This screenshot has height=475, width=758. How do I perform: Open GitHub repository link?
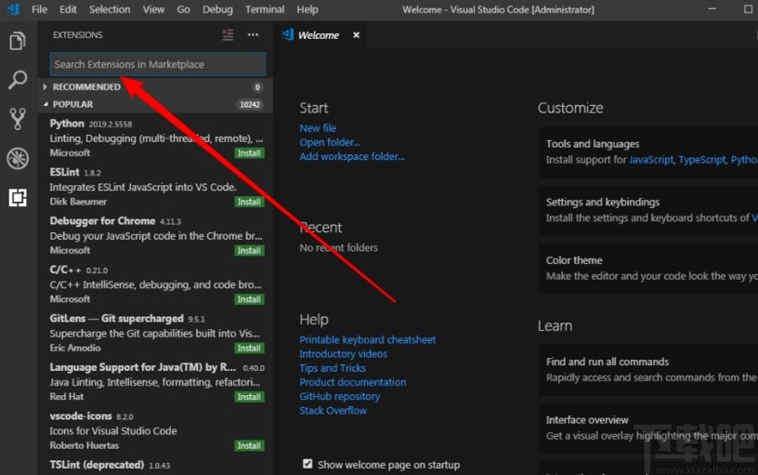click(339, 396)
